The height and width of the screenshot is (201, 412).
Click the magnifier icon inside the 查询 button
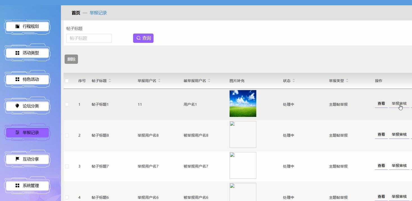pyautogui.click(x=138, y=38)
